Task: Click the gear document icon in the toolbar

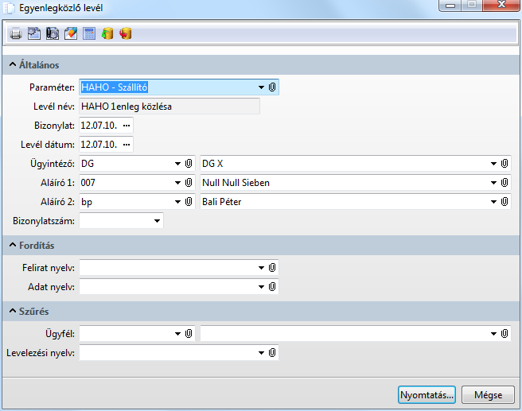Action: click(x=34, y=33)
